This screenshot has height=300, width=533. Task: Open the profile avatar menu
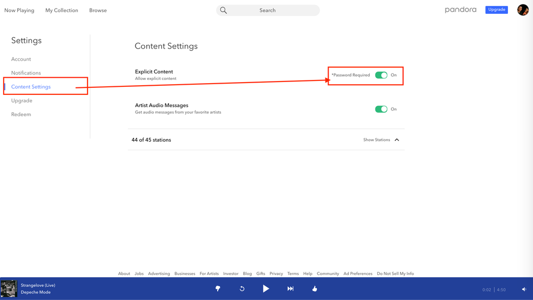[522, 10]
